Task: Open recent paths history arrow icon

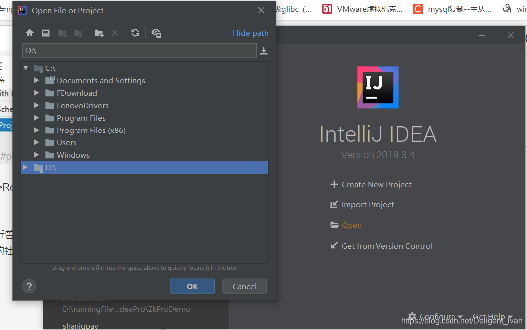Action: pos(264,51)
